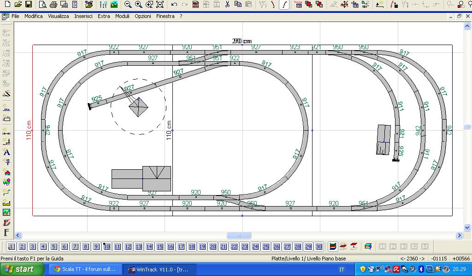Click the Platte/Livello 1 status text
The width and height of the screenshot is (472, 276).
(308, 258)
